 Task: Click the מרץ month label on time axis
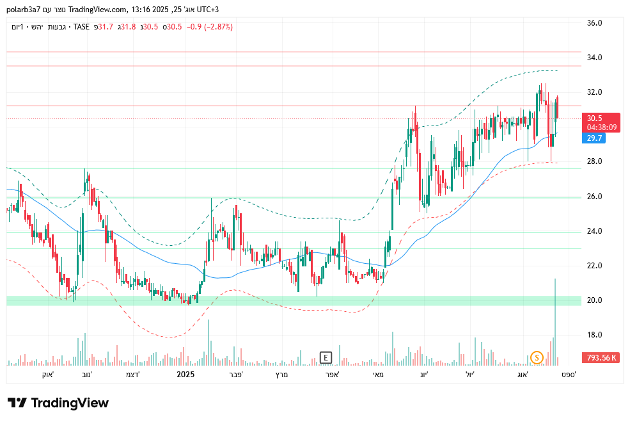(281, 375)
